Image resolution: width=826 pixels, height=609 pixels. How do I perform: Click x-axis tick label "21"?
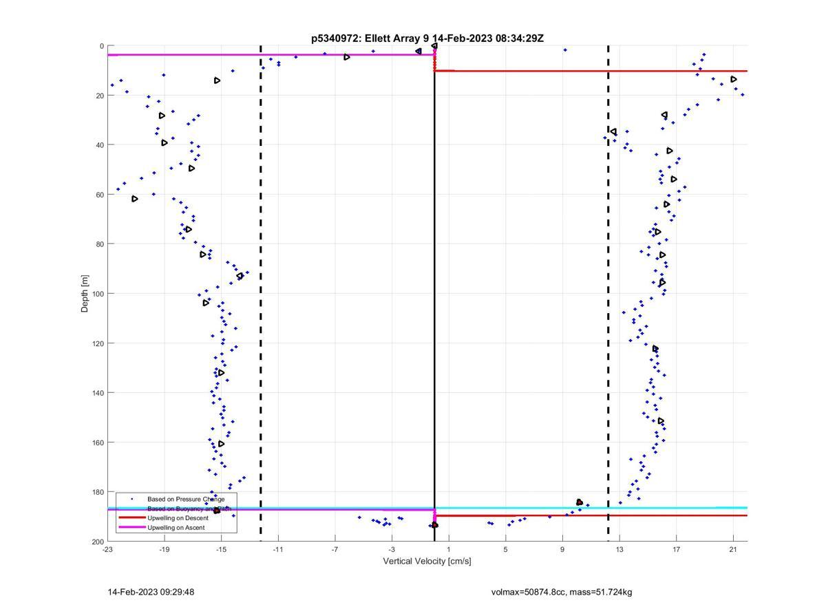[x=733, y=549]
